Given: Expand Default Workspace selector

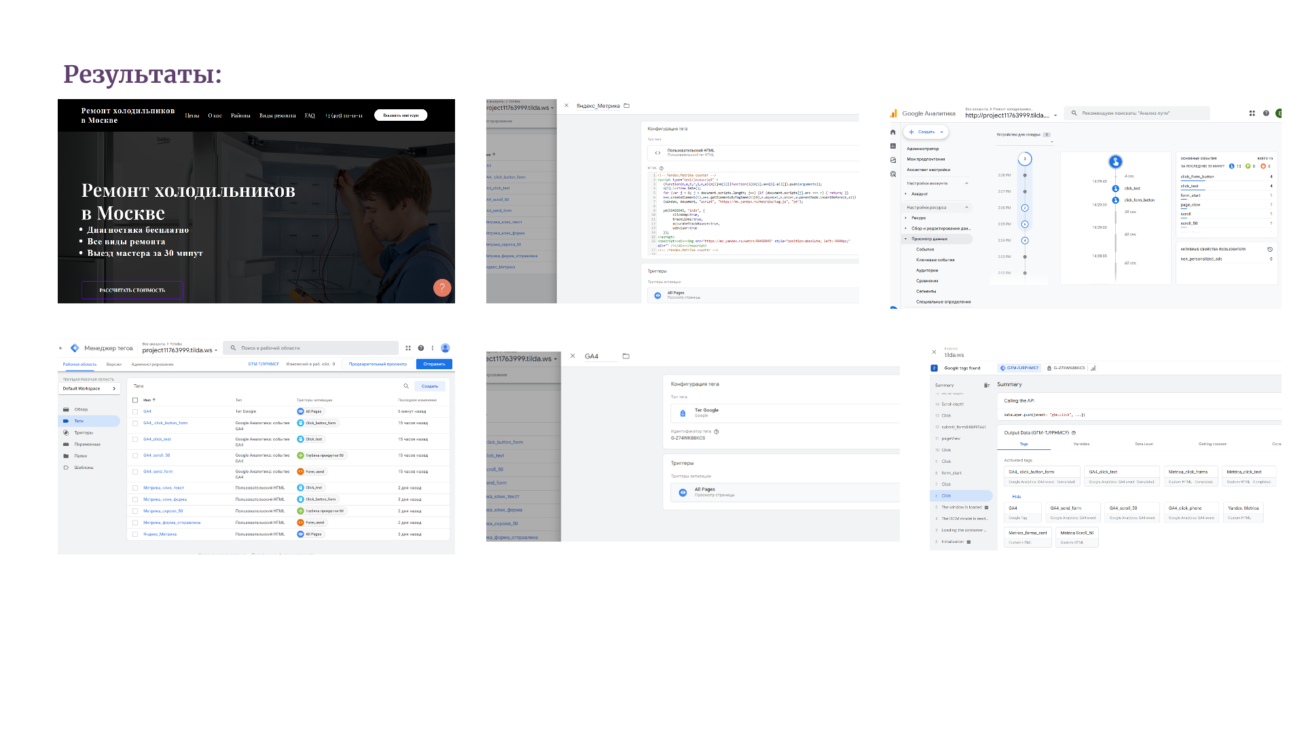Looking at the screenshot, I should click(x=90, y=389).
